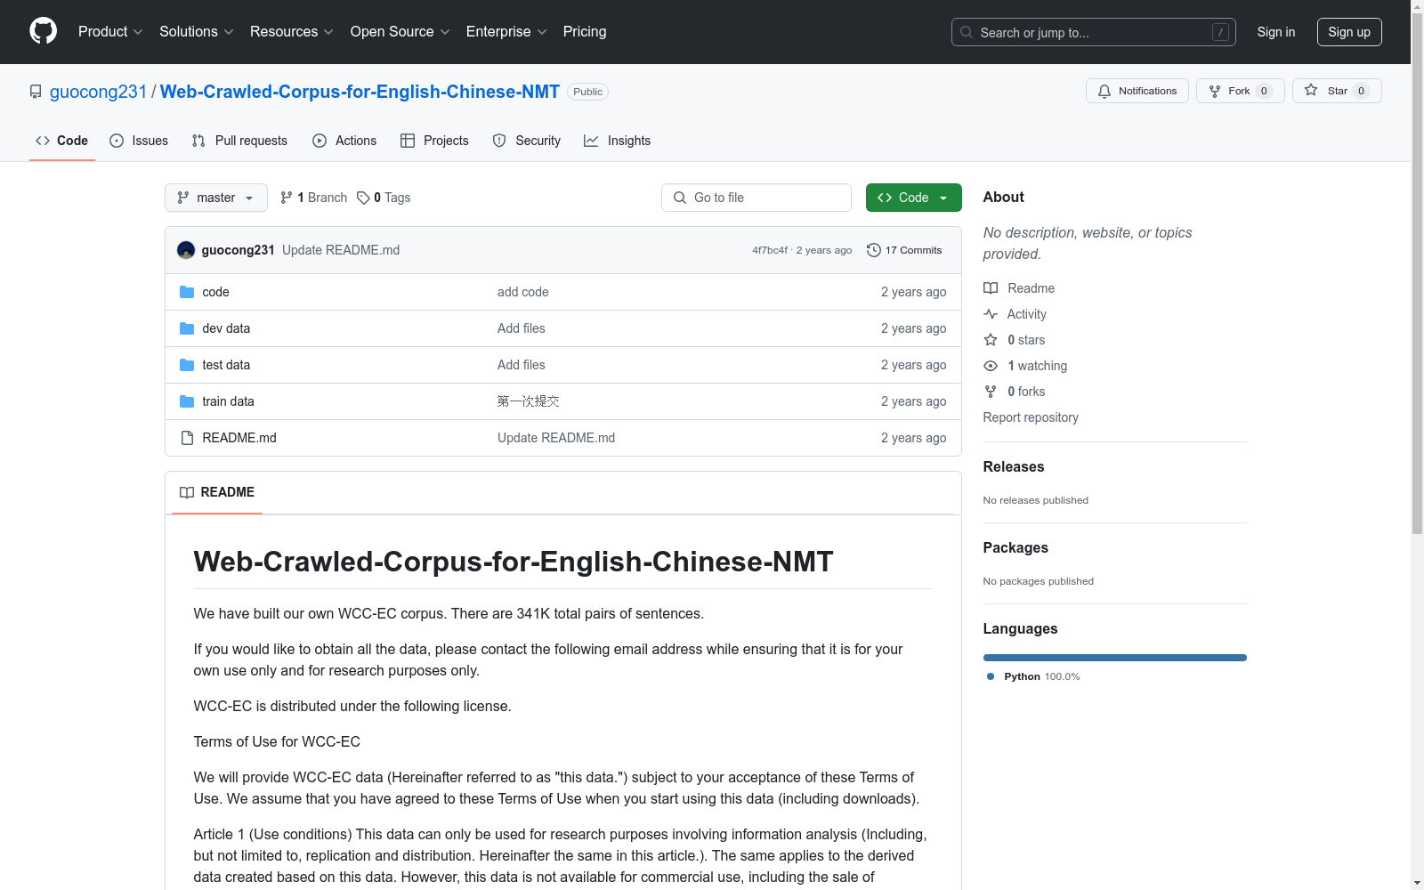Open the Enterprise dropdown
The width and height of the screenshot is (1424, 890).
pos(506,31)
